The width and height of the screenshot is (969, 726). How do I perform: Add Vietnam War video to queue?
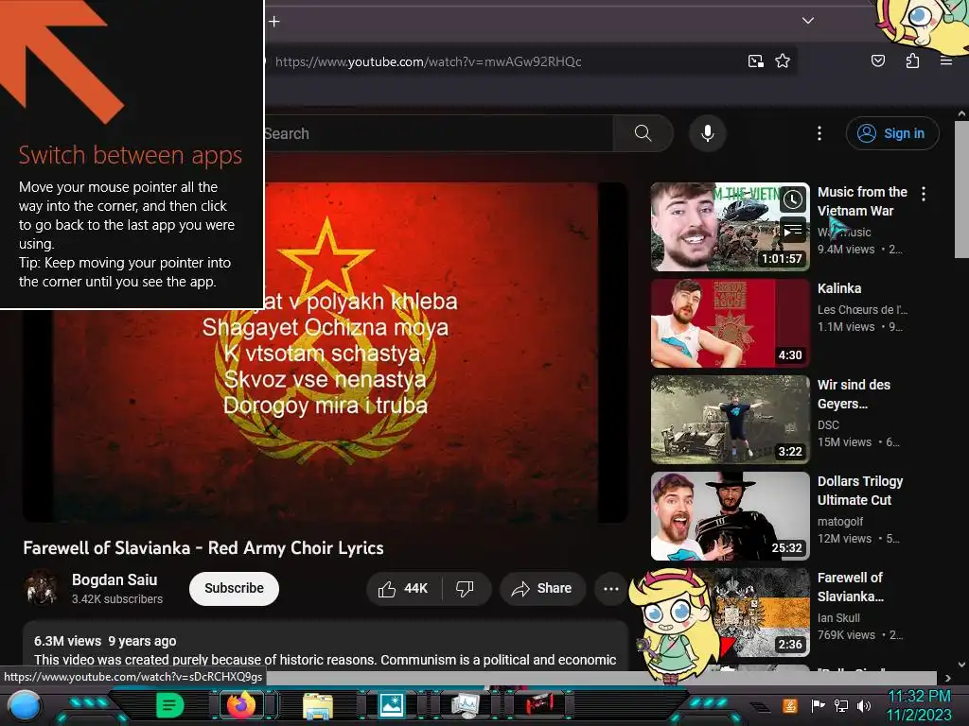click(x=793, y=231)
